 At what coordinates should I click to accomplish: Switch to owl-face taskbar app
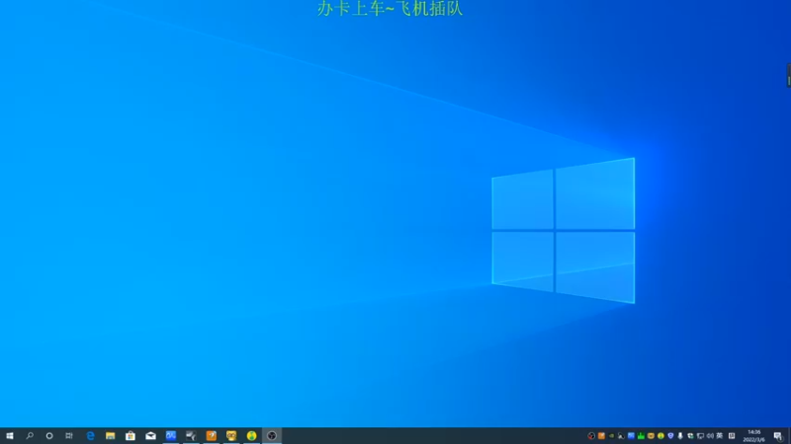231,436
